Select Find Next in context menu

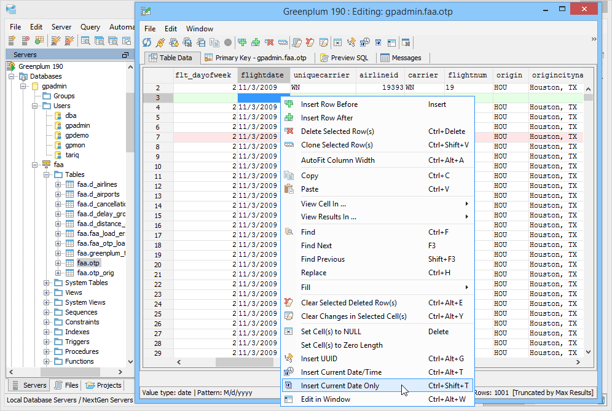(377, 246)
